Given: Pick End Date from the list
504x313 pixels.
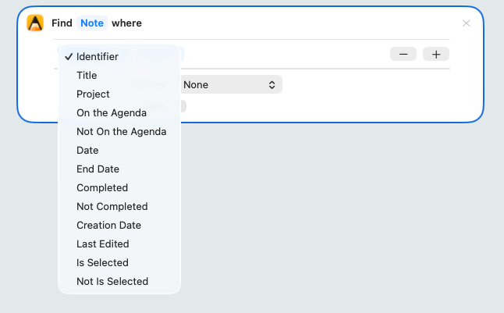Looking at the screenshot, I should click(98, 169).
